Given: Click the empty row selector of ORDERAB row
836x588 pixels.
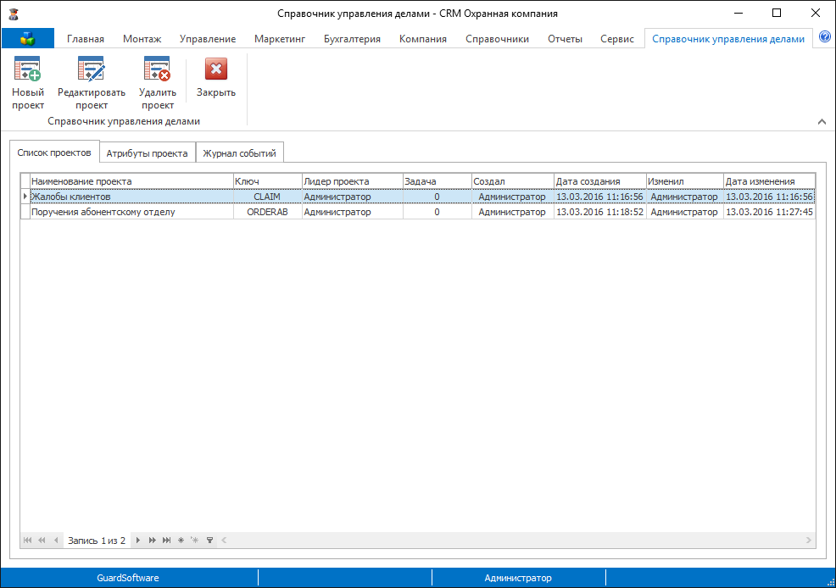Looking at the screenshot, I should 25,212.
